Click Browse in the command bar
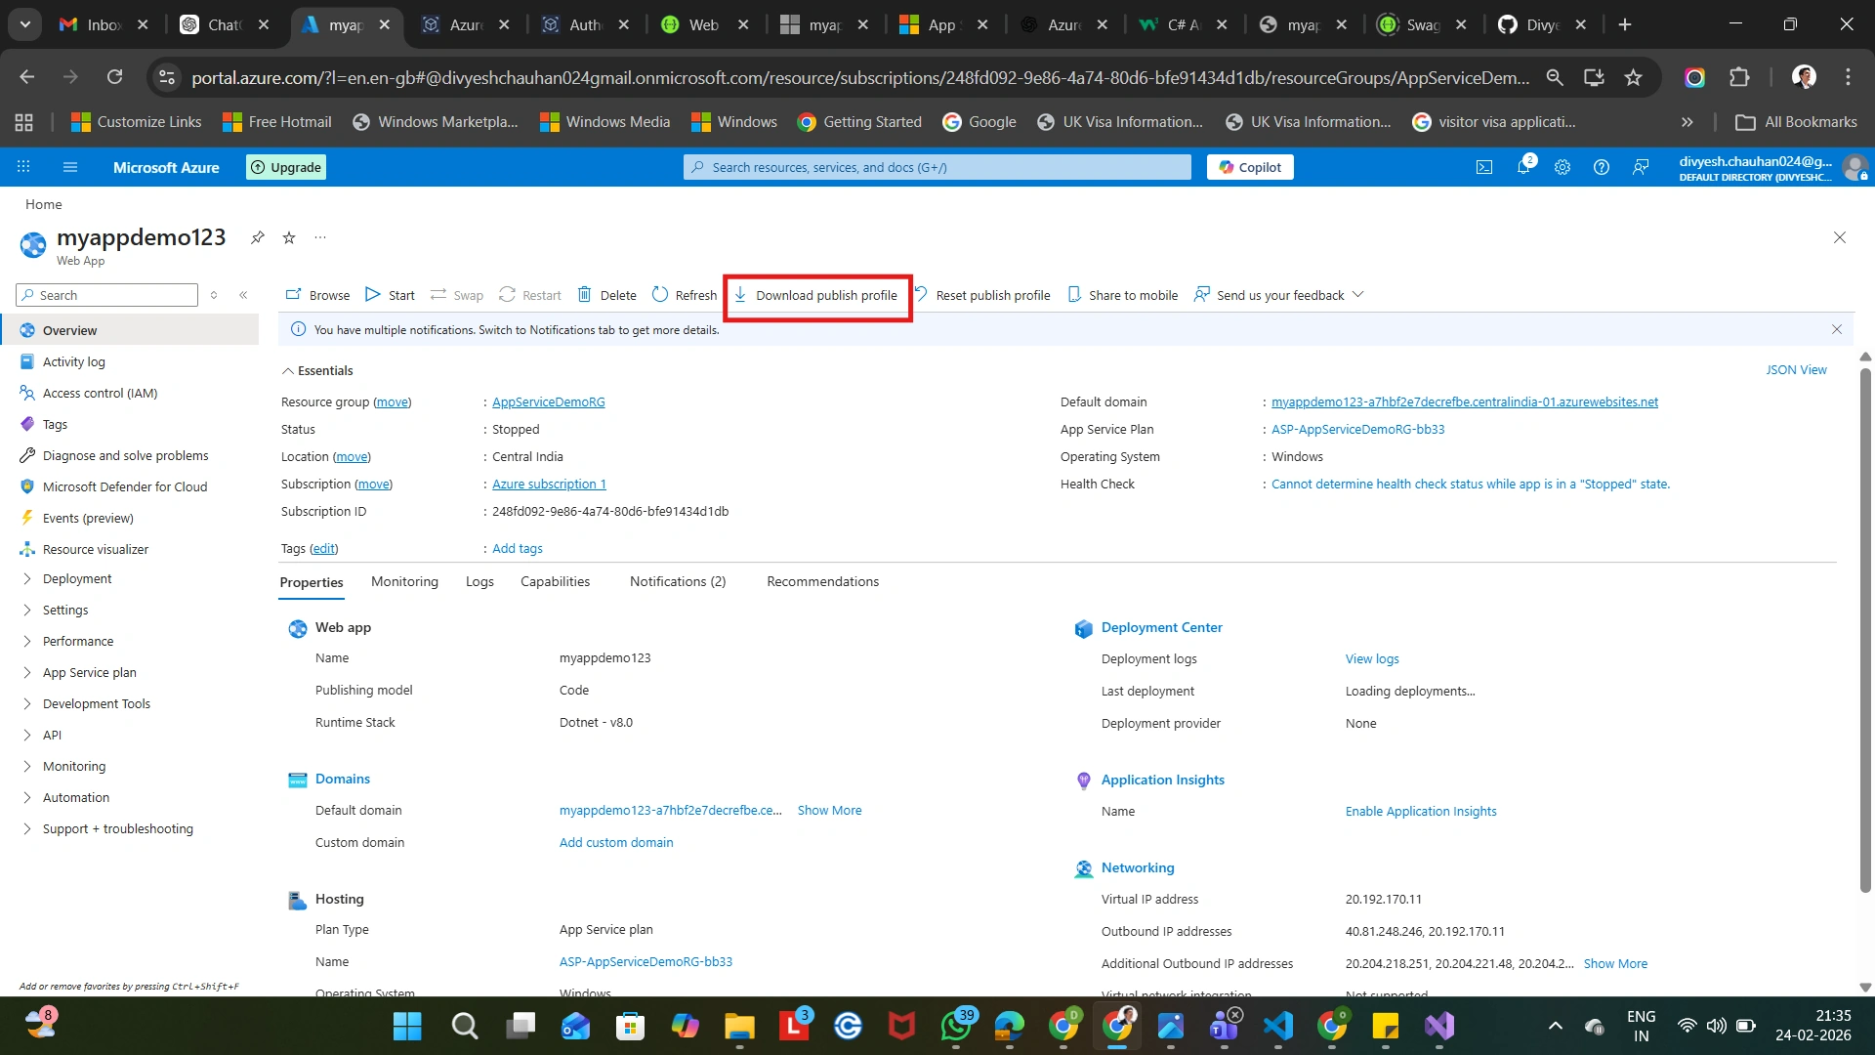The height and width of the screenshot is (1055, 1875). pos(317,295)
